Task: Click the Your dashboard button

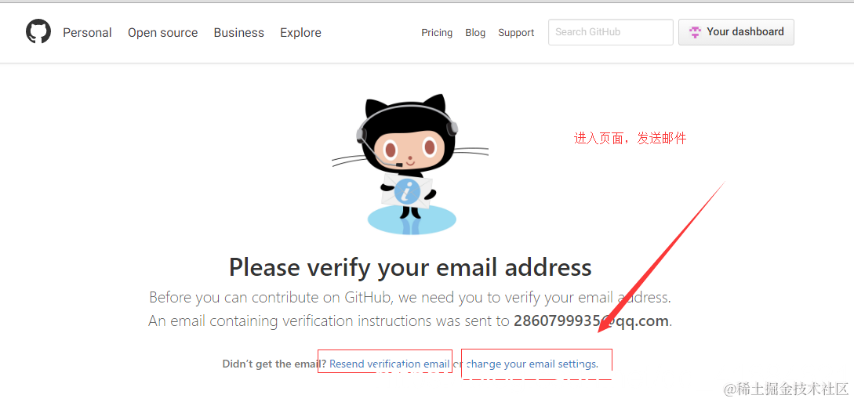Action: [736, 32]
